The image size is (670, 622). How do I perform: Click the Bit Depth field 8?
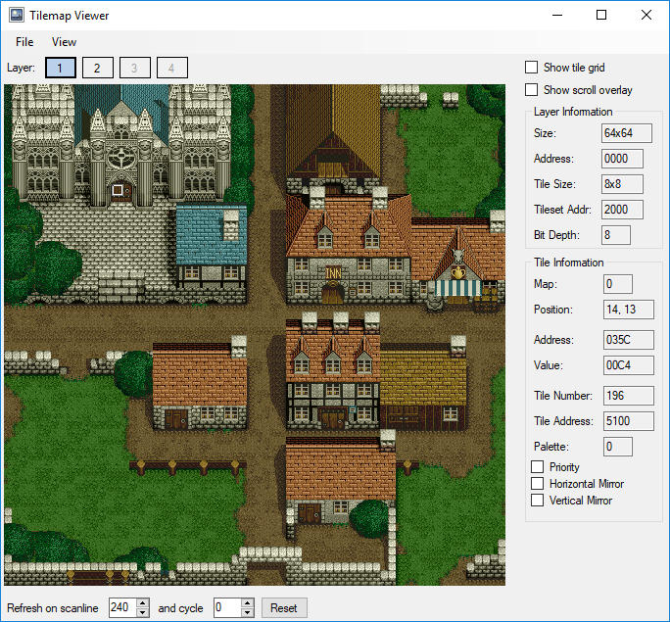click(x=616, y=235)
